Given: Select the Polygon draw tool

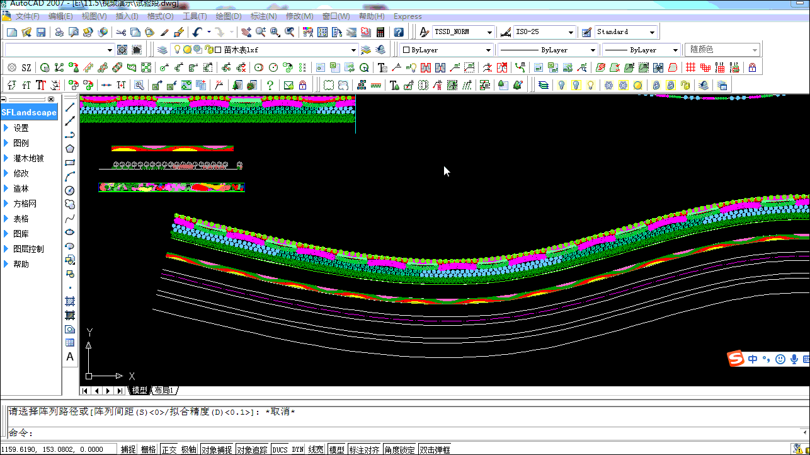Looking at the screenshot, I should tap(70, 149).
